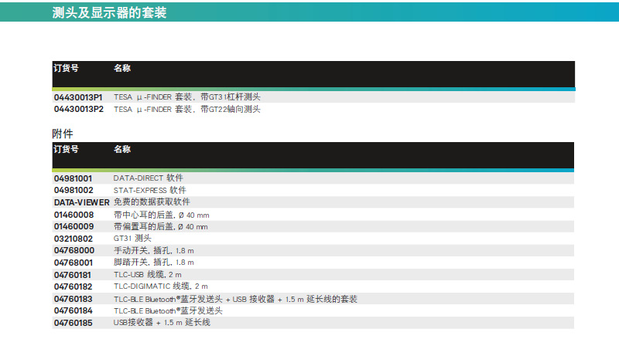
Task: Click the 04760184 row's 蓝牙发送头 description
Action: (168, 310)
